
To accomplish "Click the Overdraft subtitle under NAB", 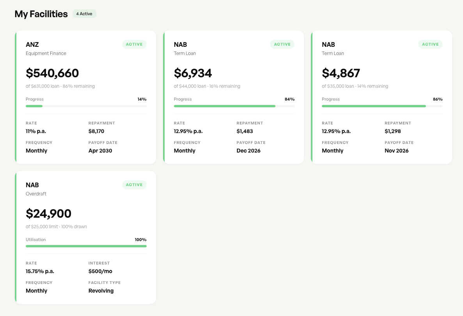I will pos(36,194).
